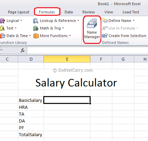Switch to the Load Test tab
148x141 pixels.
(x=131, y=12)
